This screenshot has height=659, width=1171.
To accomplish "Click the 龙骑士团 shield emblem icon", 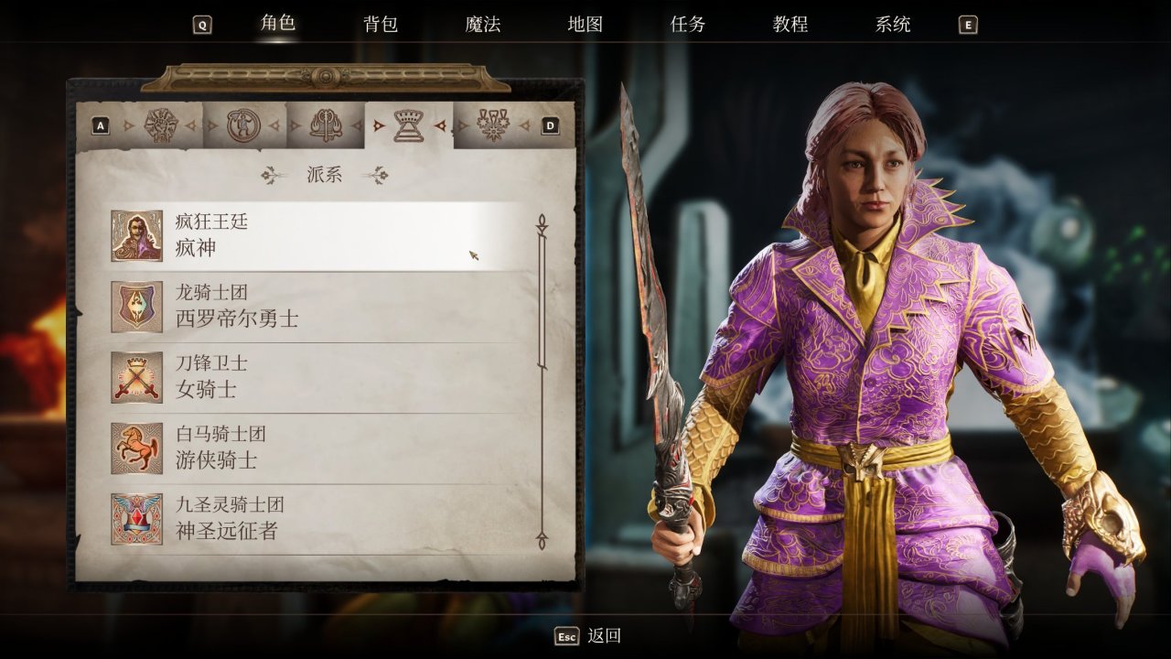I will [x=137, y=307].
